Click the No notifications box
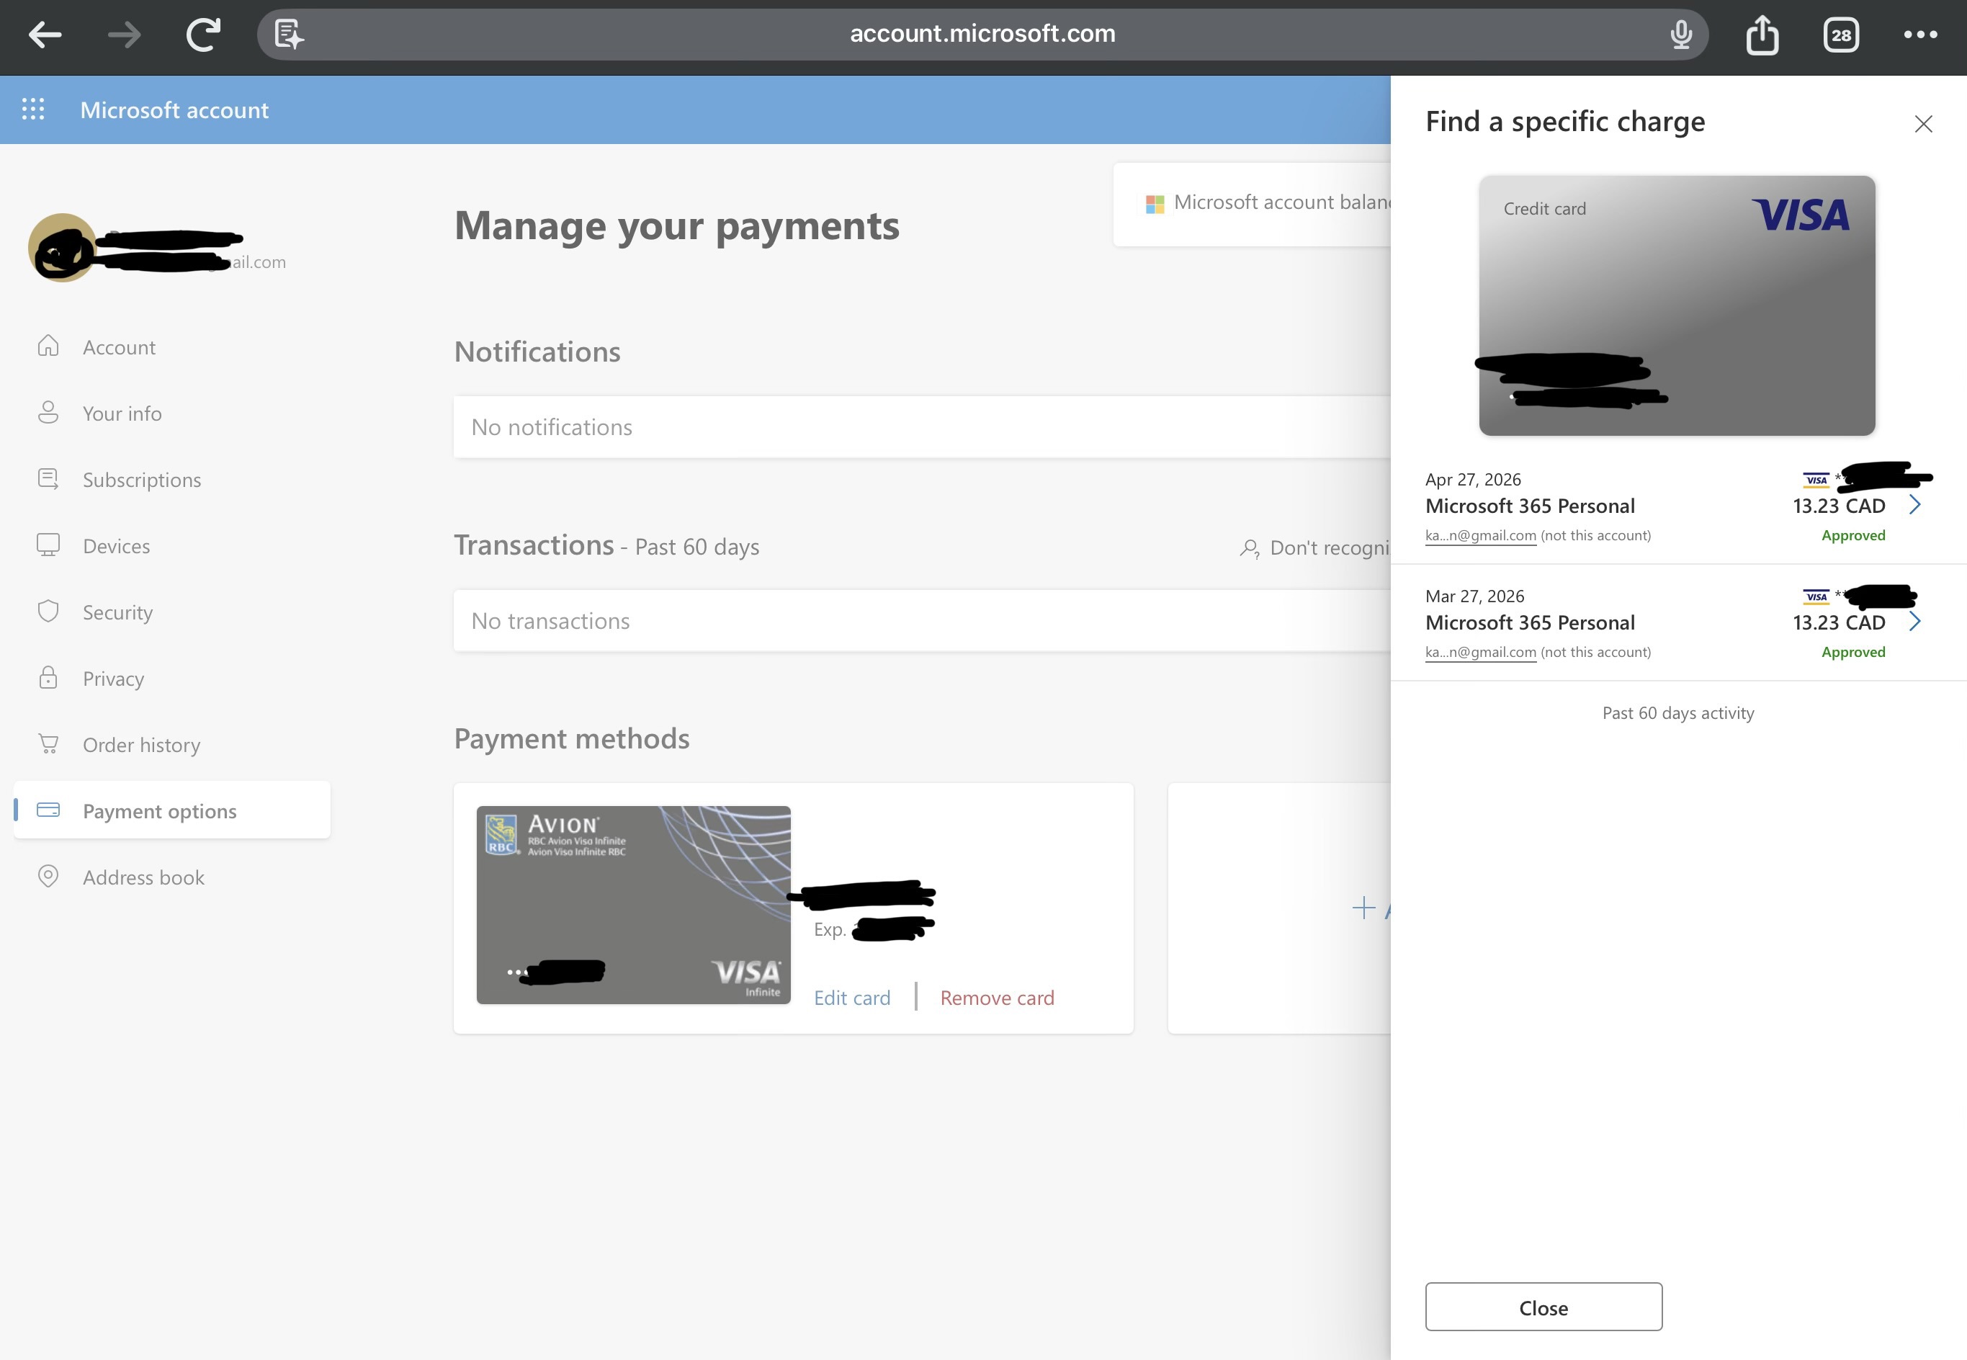 922,427
